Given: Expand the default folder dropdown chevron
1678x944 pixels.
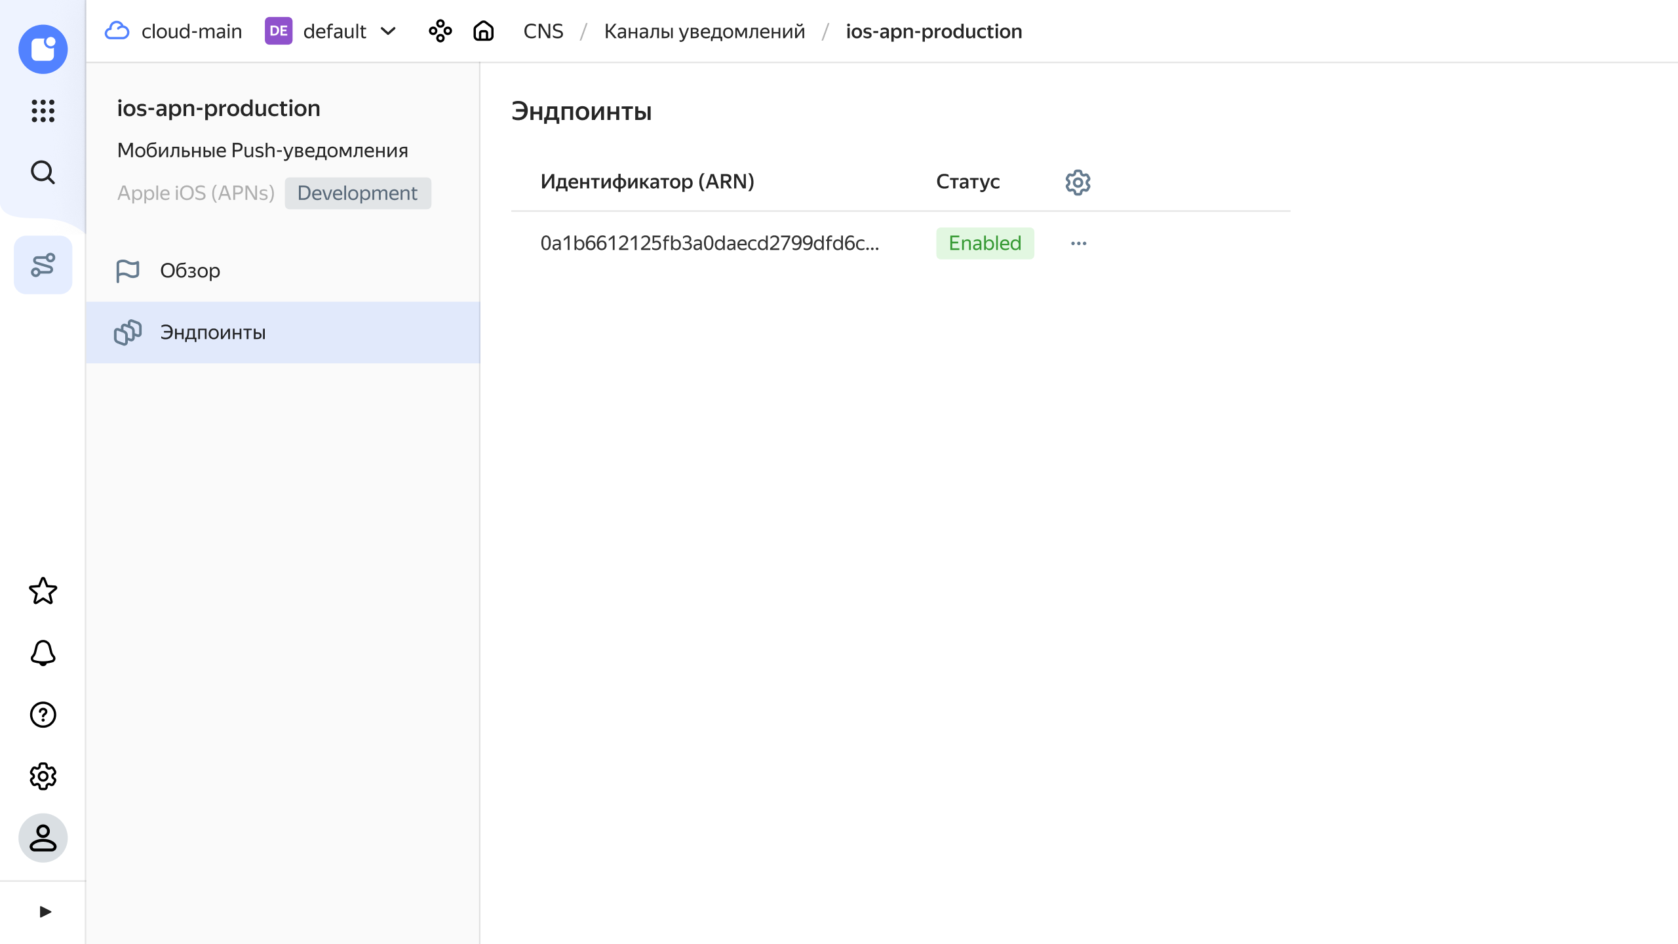Looking at the screenshot, I should pos(389,31).
